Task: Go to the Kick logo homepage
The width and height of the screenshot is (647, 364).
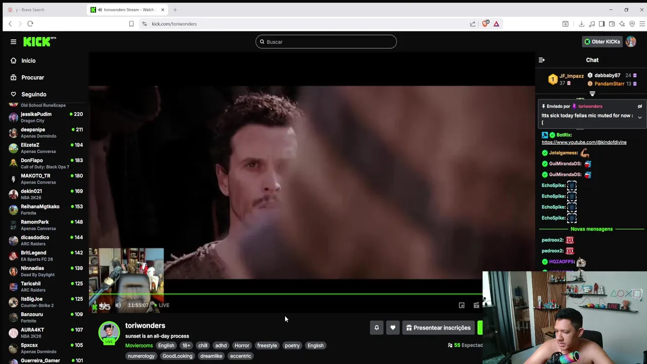Action: pyautogui.click(x=39, y=41)
